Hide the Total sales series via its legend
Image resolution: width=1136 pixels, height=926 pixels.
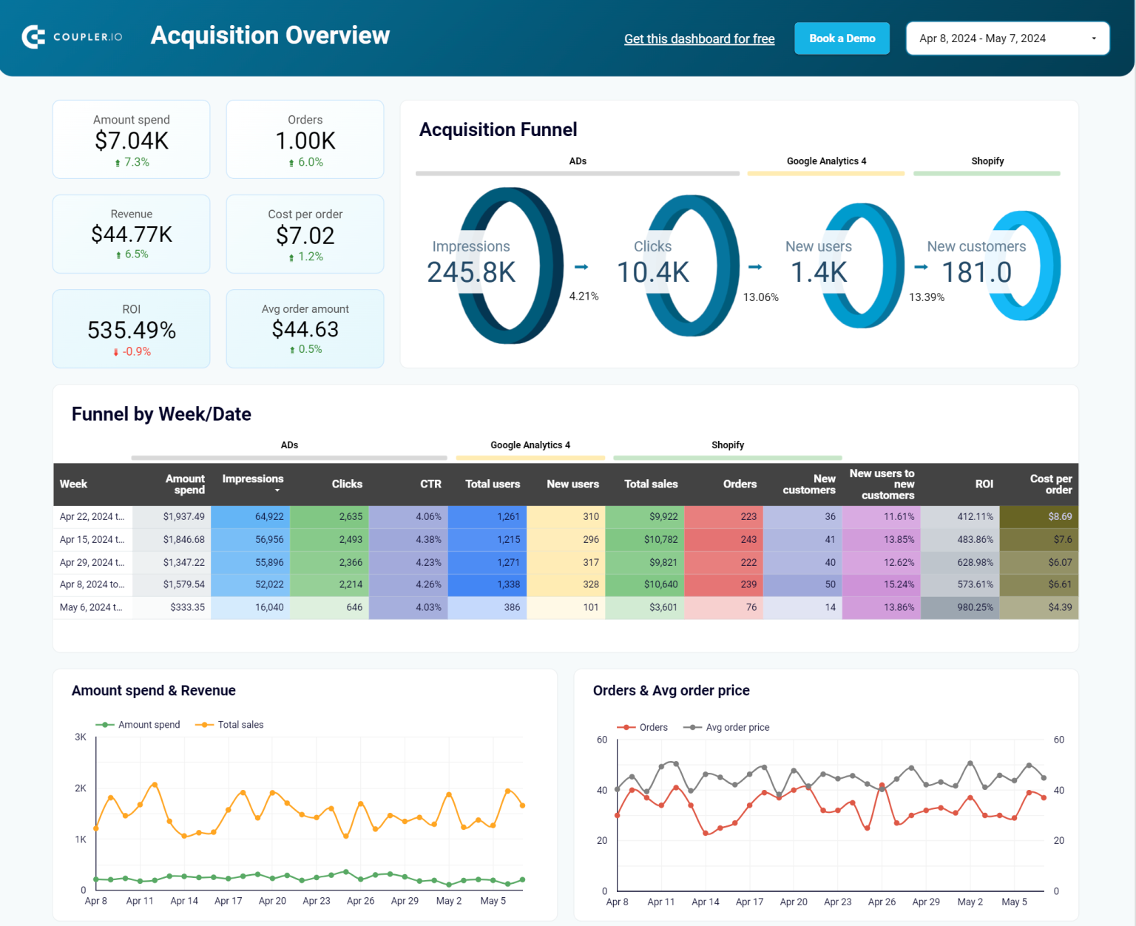tap(229, 725)
